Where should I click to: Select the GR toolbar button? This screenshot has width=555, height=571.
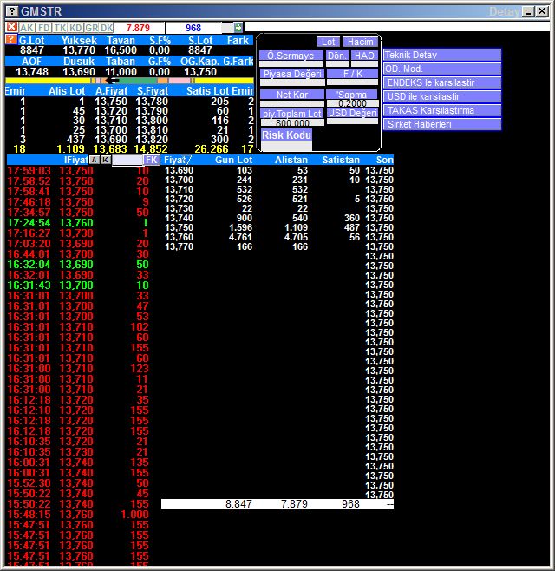click(91, 28)
